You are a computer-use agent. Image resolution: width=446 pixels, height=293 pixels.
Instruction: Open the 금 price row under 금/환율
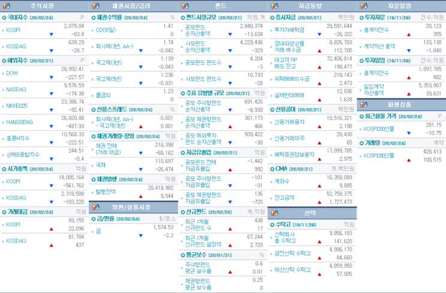pos(133,231)
